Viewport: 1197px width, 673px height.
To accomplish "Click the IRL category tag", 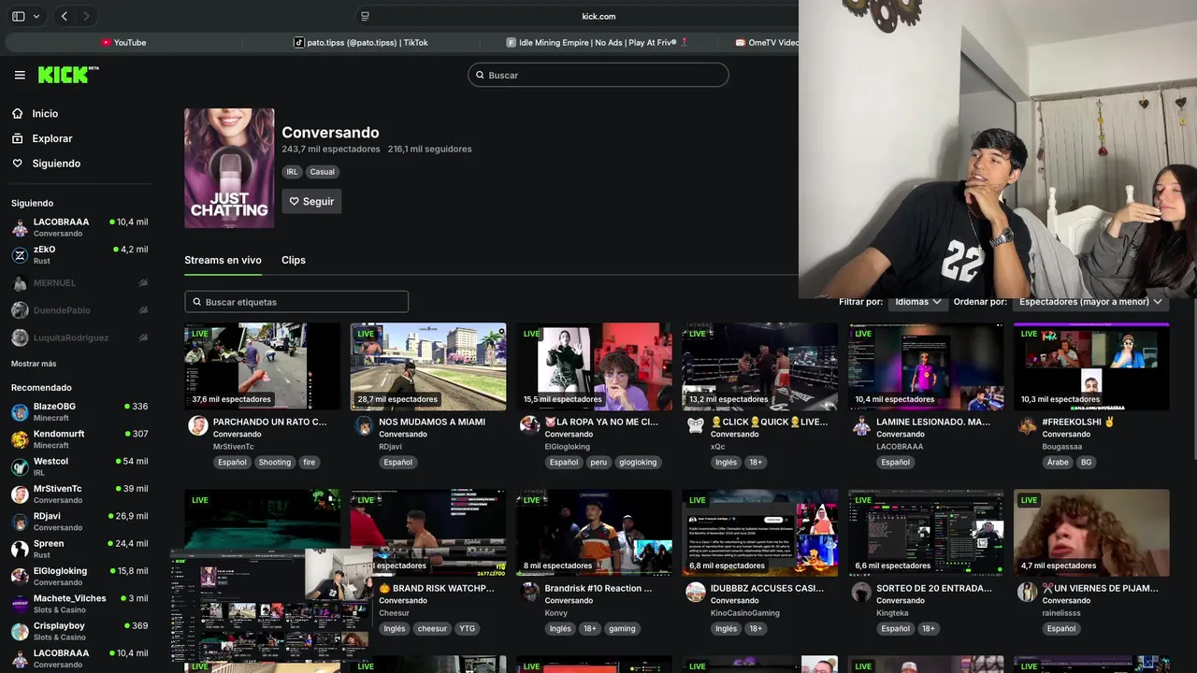I will click(x=293, y=172).
